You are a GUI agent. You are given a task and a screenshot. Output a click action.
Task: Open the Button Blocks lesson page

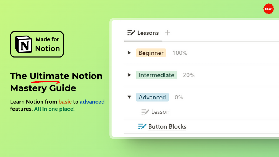[x=167, y=126]
